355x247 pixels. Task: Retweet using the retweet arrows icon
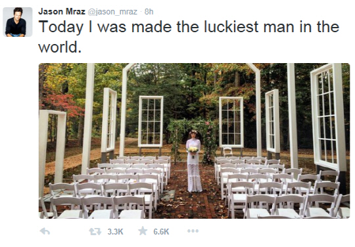coord(95,231)
